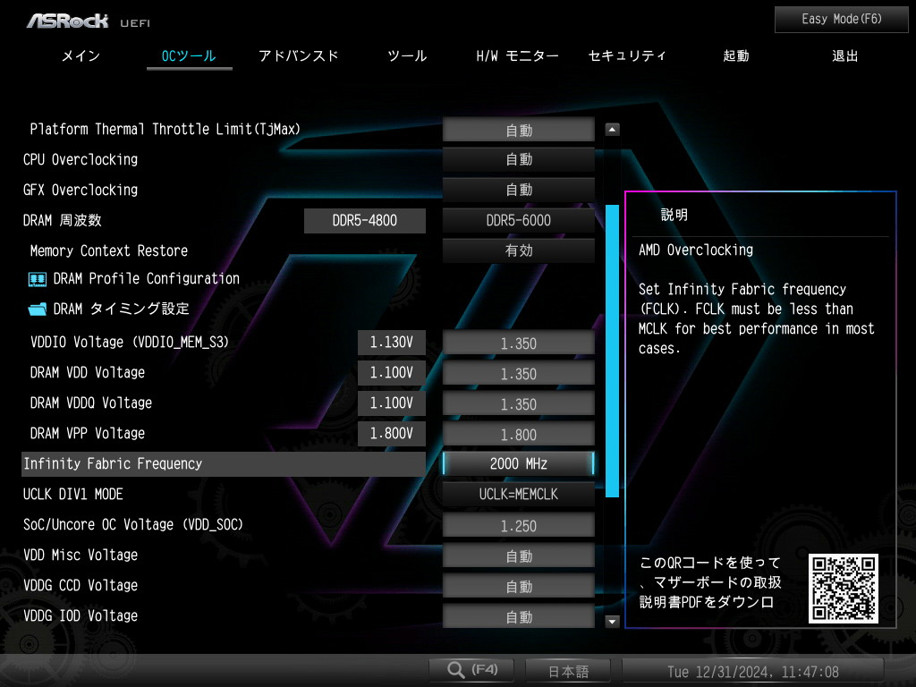
Task: Click the 1.800V current VPP value
Action: pos(392,434)
